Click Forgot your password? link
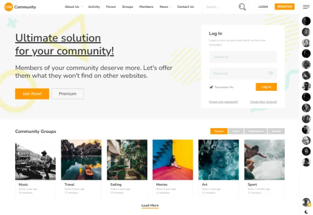This screenshot has width=313, height=215. (x=224, y=102)
